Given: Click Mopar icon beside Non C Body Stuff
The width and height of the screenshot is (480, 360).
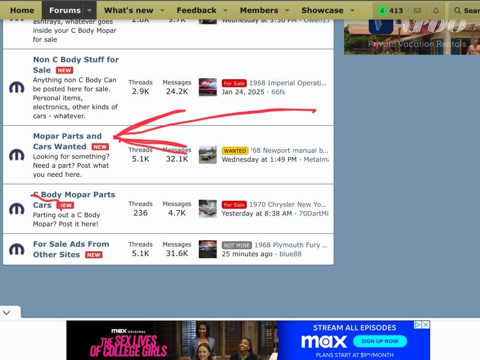Looking at the screenshot, I should click(17, 87).
